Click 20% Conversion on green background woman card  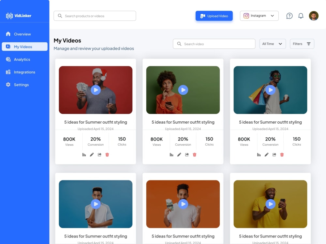point(183,142)
